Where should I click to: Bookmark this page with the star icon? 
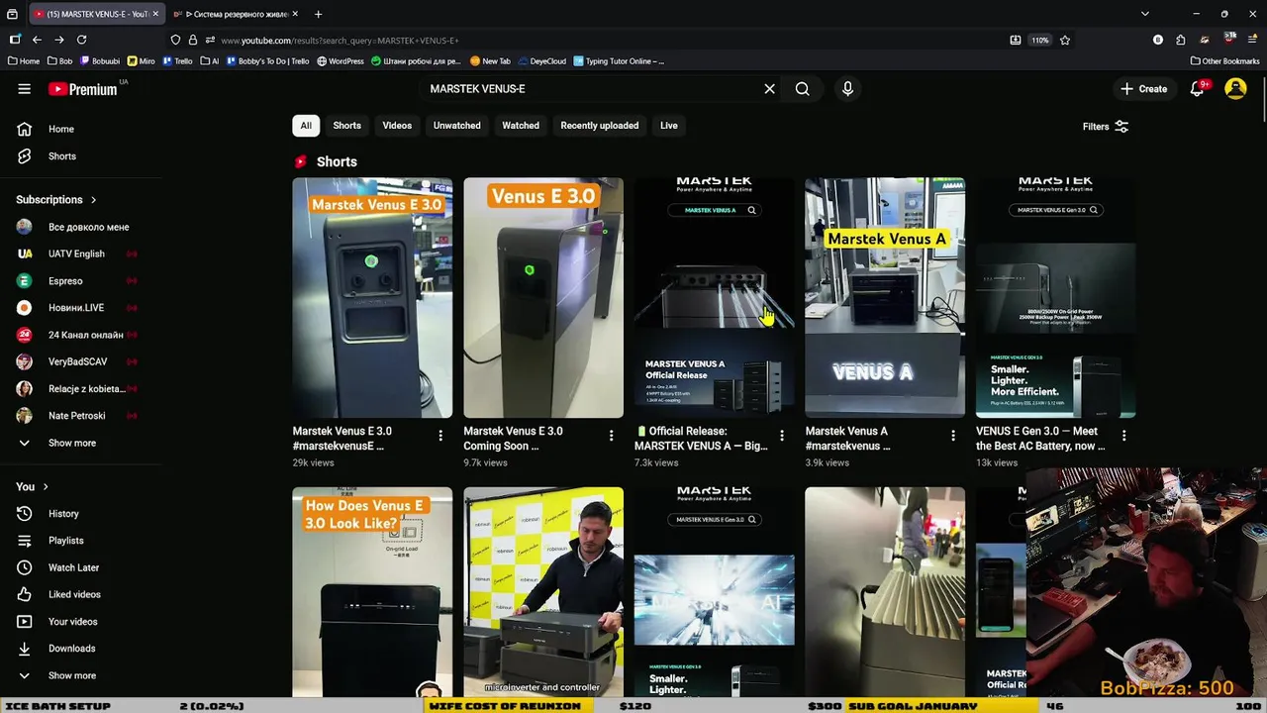(x=1065, y=41)
